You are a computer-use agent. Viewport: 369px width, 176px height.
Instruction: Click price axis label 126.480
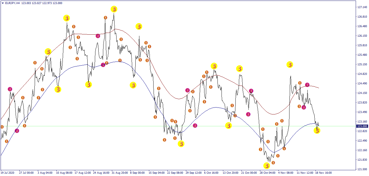pos(362,26)
